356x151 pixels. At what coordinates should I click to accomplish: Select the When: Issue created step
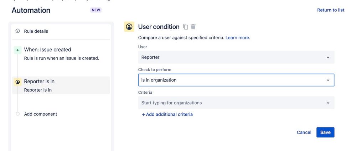(x=47, y=50)
